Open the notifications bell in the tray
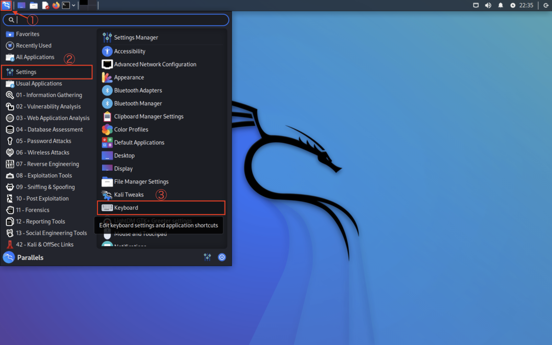552x345 pixels. (500, 6)
